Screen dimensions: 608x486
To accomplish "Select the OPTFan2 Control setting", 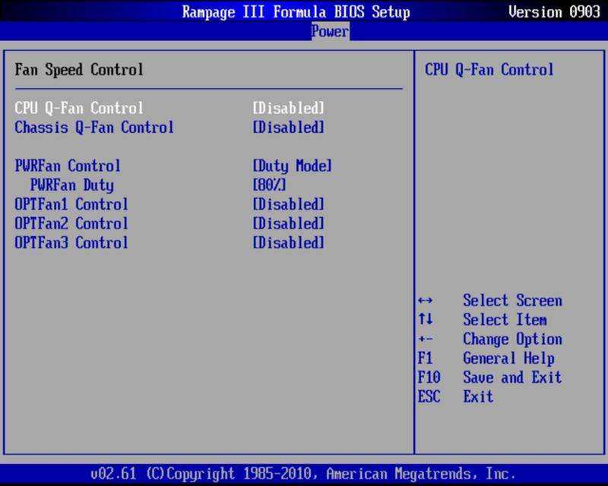I will [x=71, y=223].
